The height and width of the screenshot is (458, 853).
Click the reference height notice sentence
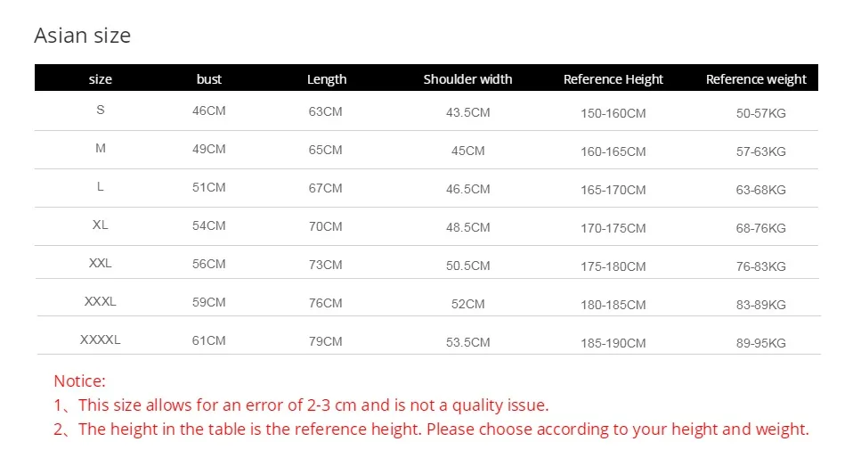(431, 429)
